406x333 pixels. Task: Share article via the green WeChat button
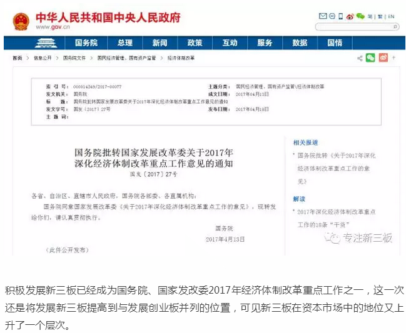[370, 57]
